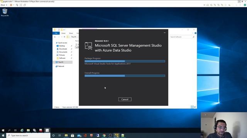The height and width of the screenshot is (138, 247).
Task: Open Microsoft Store on host taskbar
Action: coord(73,135)
